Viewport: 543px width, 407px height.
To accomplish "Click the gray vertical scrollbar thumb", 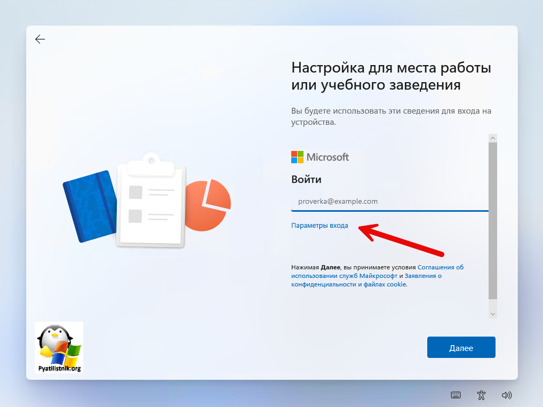I will pyautogui.click(x=492, y=219).
